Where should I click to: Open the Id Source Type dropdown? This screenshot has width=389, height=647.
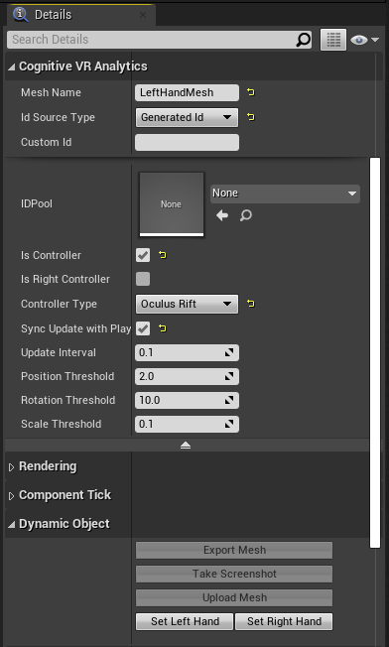(187, 117)
